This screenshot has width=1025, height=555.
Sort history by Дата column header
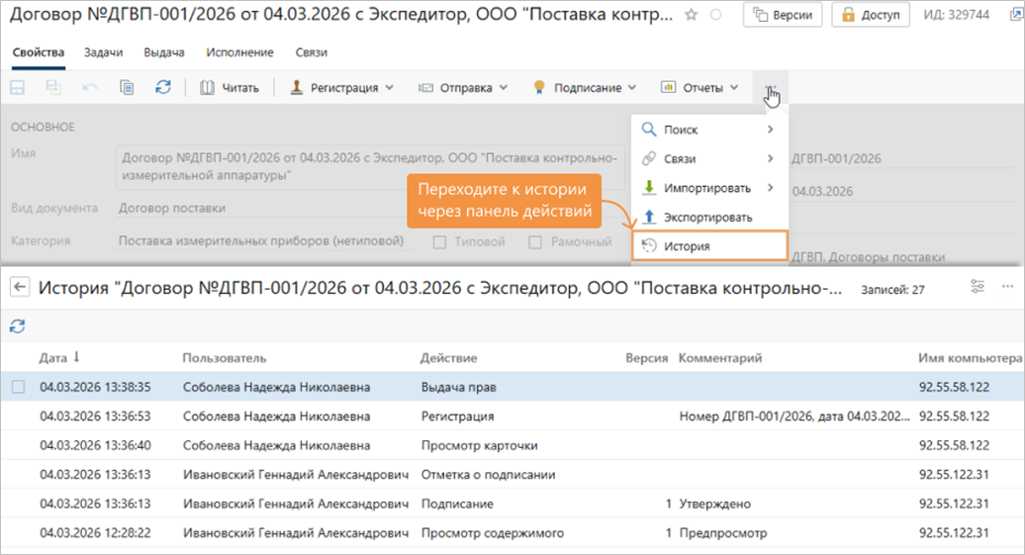point(59,357)
